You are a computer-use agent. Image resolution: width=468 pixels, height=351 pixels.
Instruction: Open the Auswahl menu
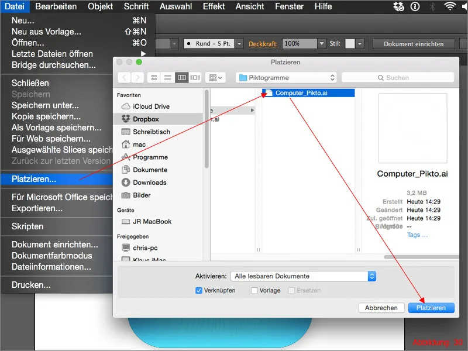coord(176,6)
